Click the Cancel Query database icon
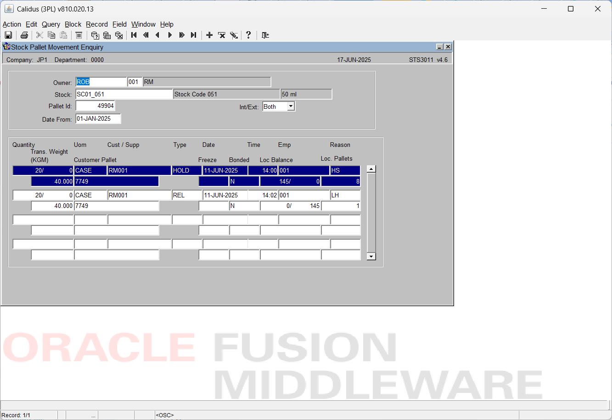 [119, 35]
